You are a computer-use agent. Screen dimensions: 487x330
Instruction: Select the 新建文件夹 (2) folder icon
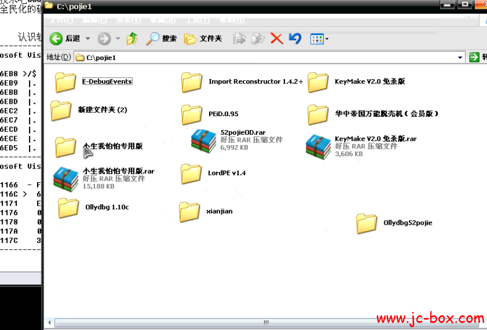tap(61, 110)
